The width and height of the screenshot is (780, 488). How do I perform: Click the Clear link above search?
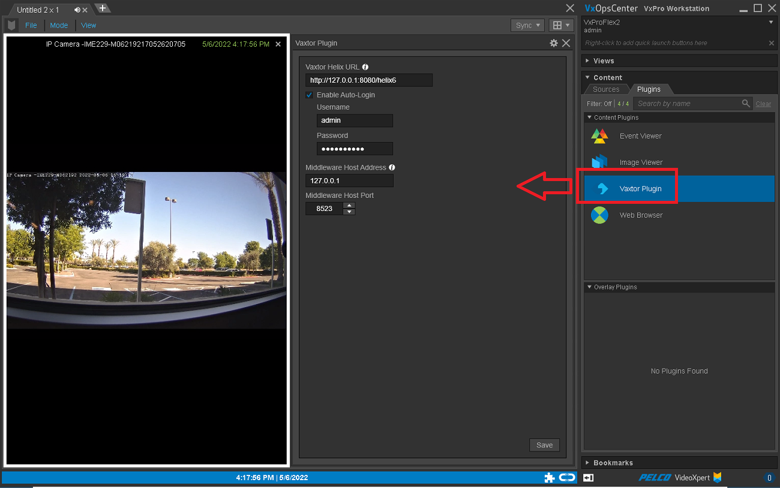pyautogui.click(x=763, y=103)
